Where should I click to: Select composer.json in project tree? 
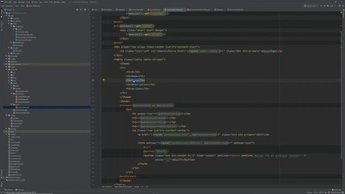click(15, 156)
